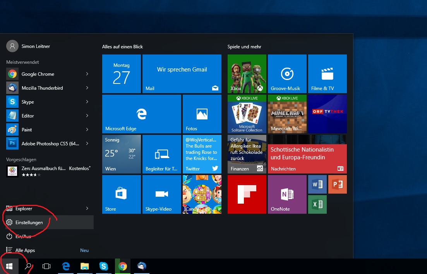427x274 pixels.
Task: Launch the Skype-Video tile
Action: (x=162, y=194)
